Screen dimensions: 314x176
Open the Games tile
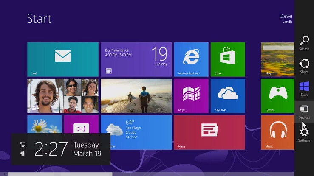277,96
